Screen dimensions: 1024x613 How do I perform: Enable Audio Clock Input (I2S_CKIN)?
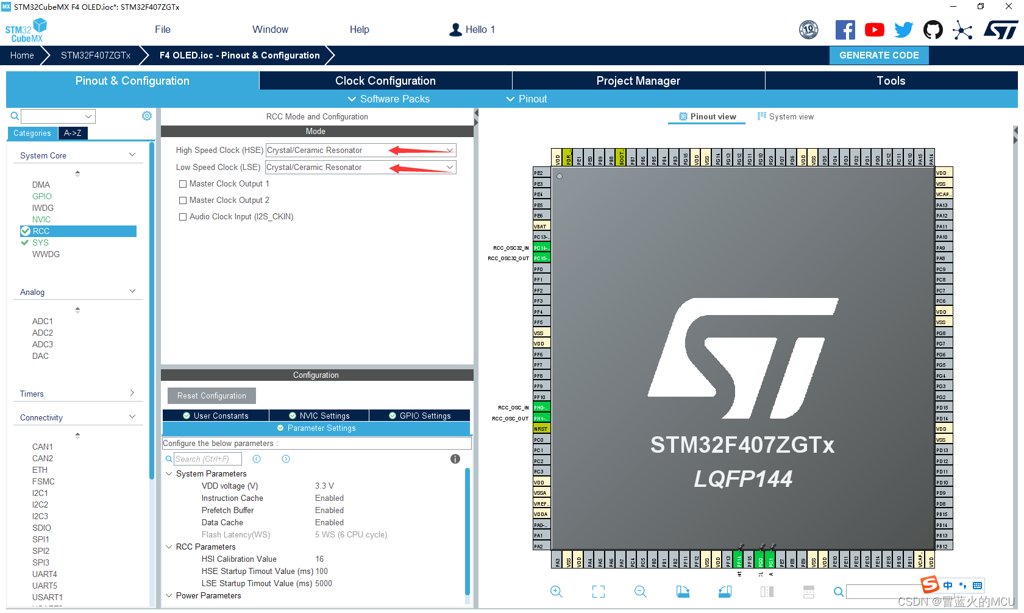pos(183,216)
